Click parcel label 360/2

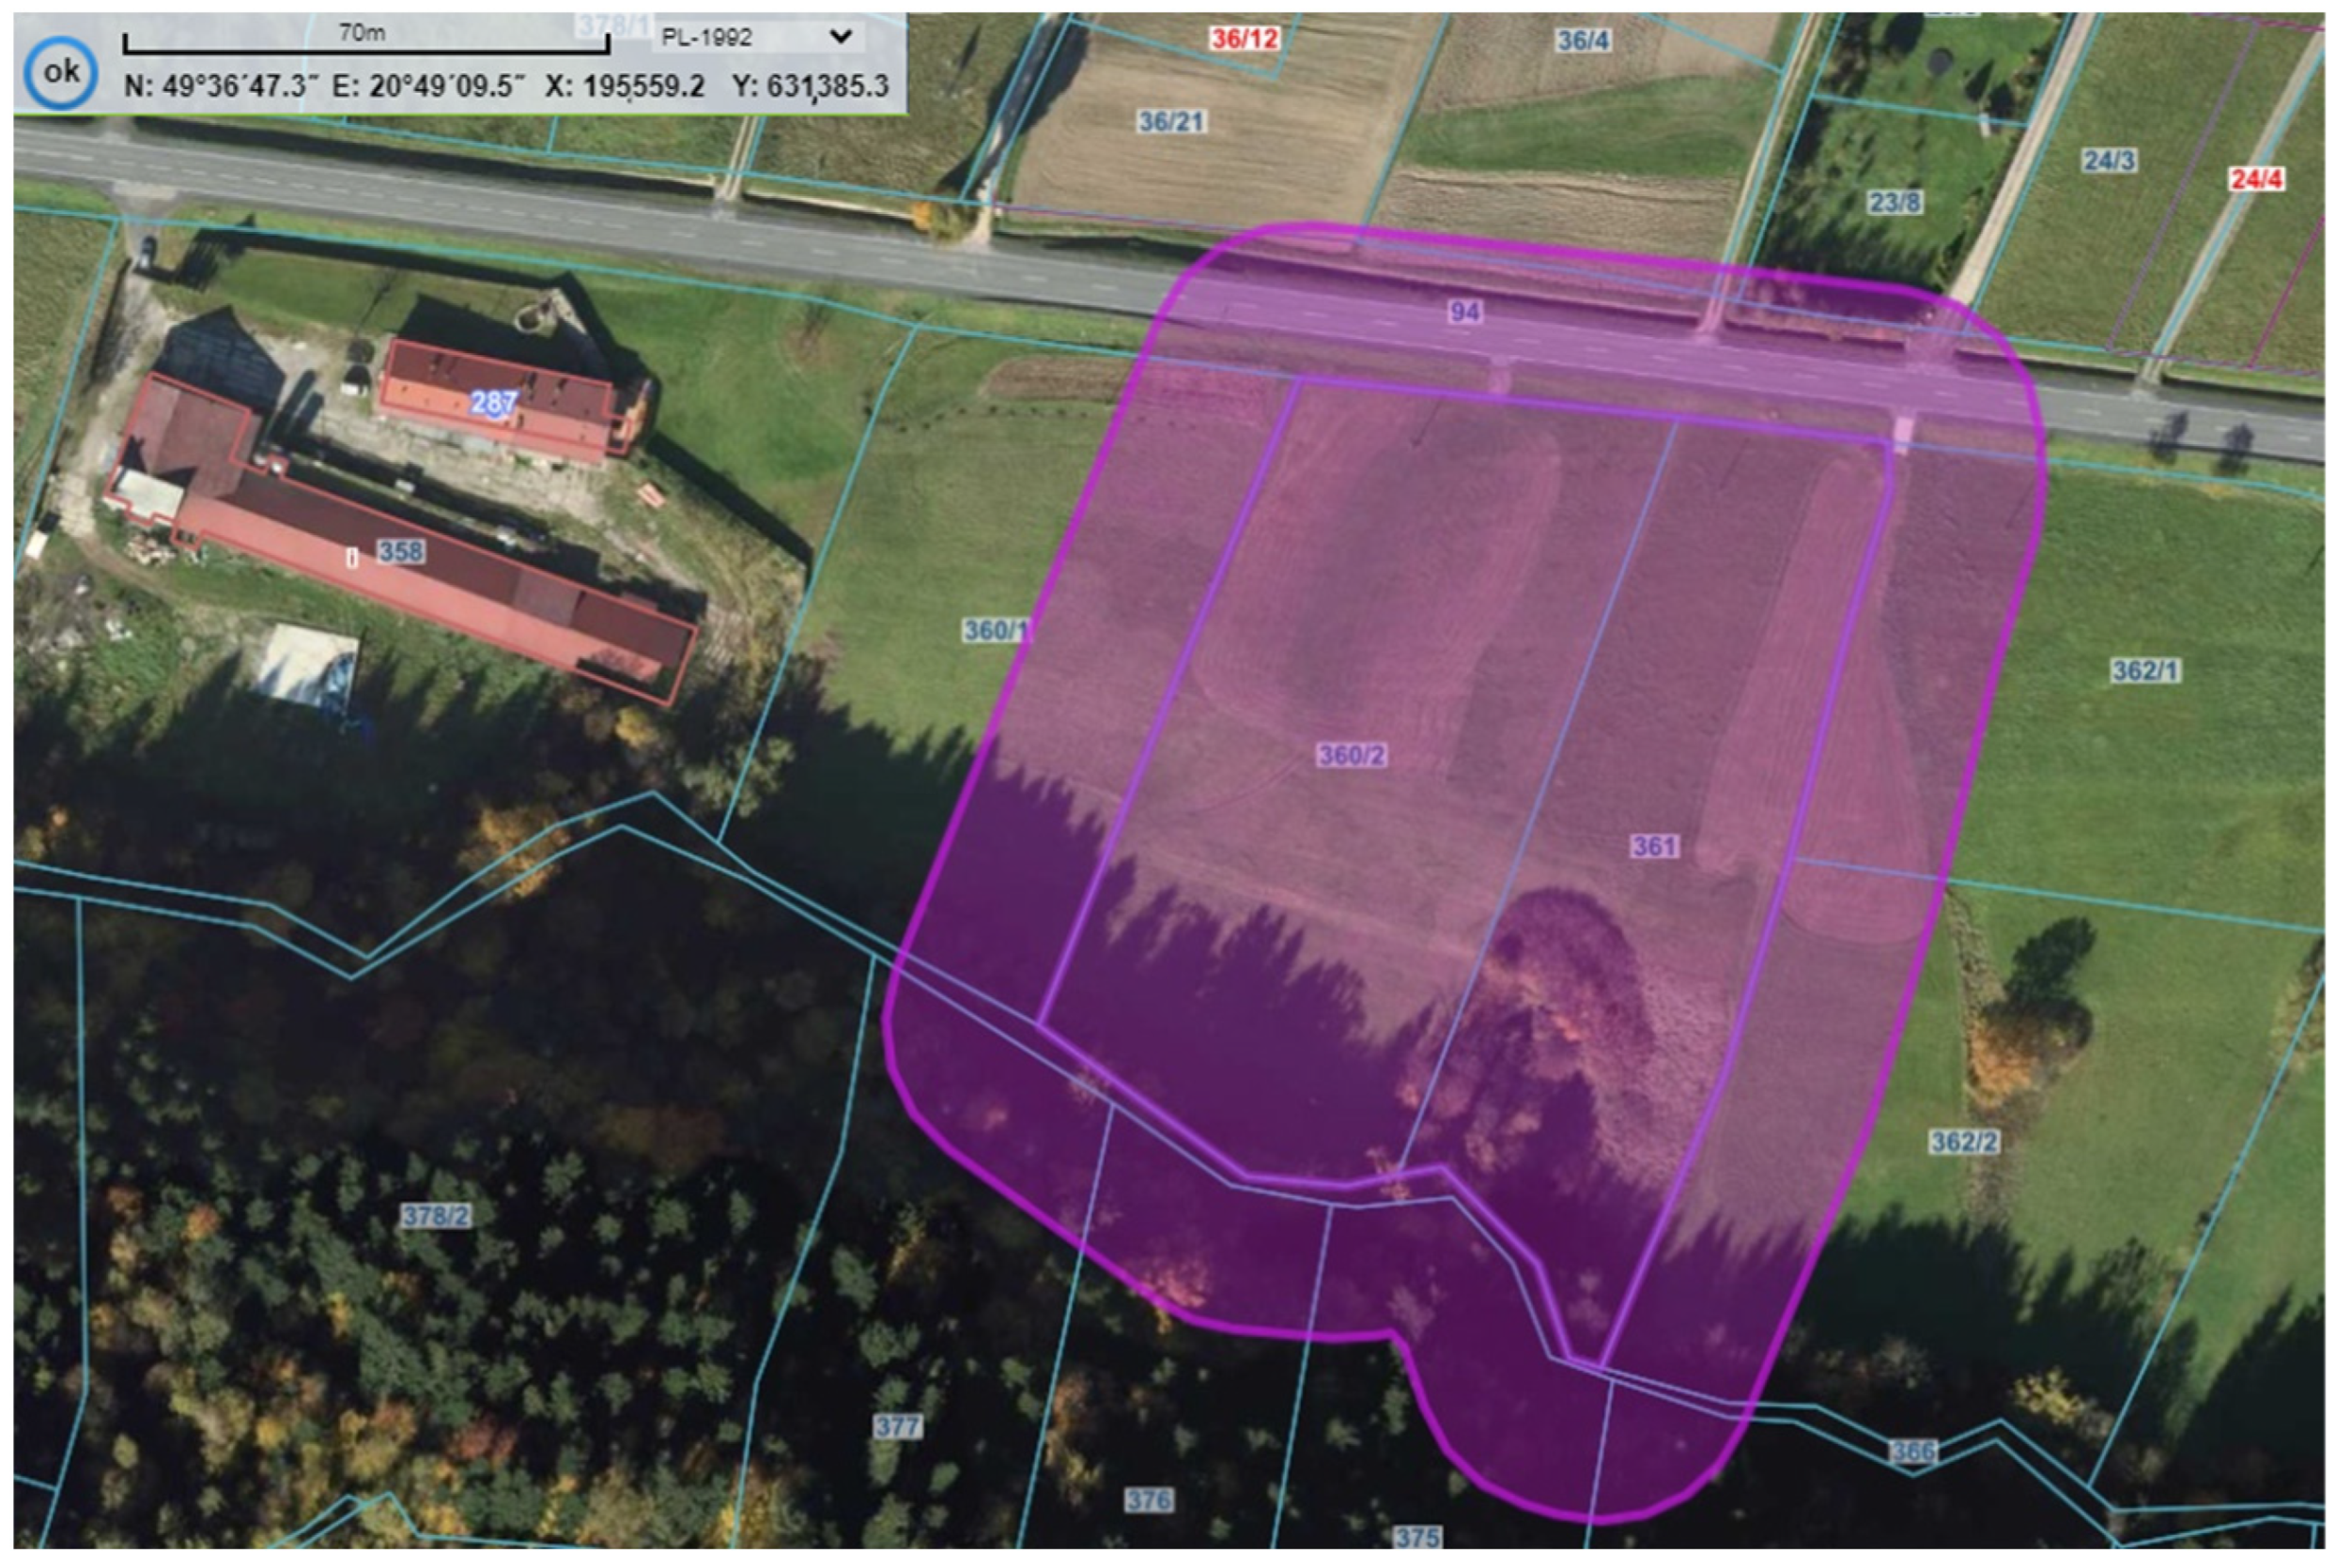(x=1352, y=755)
